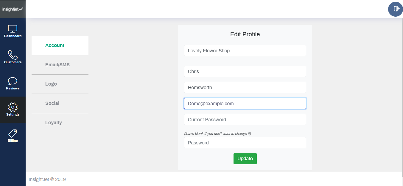Click the logout icon button
403x186 pixels.
tap(396, 9)
